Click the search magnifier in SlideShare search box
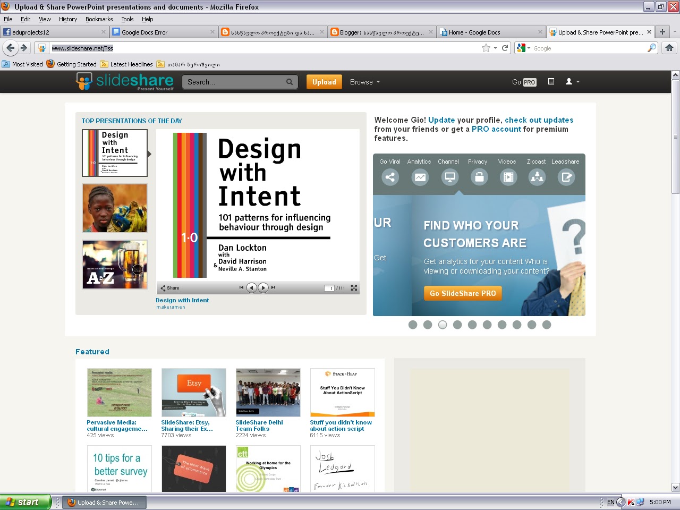 pos(290,82)
